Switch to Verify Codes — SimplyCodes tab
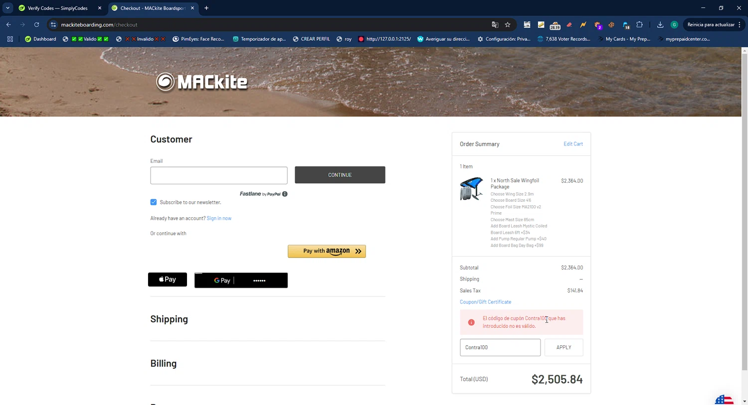 (x=57, y=8)
